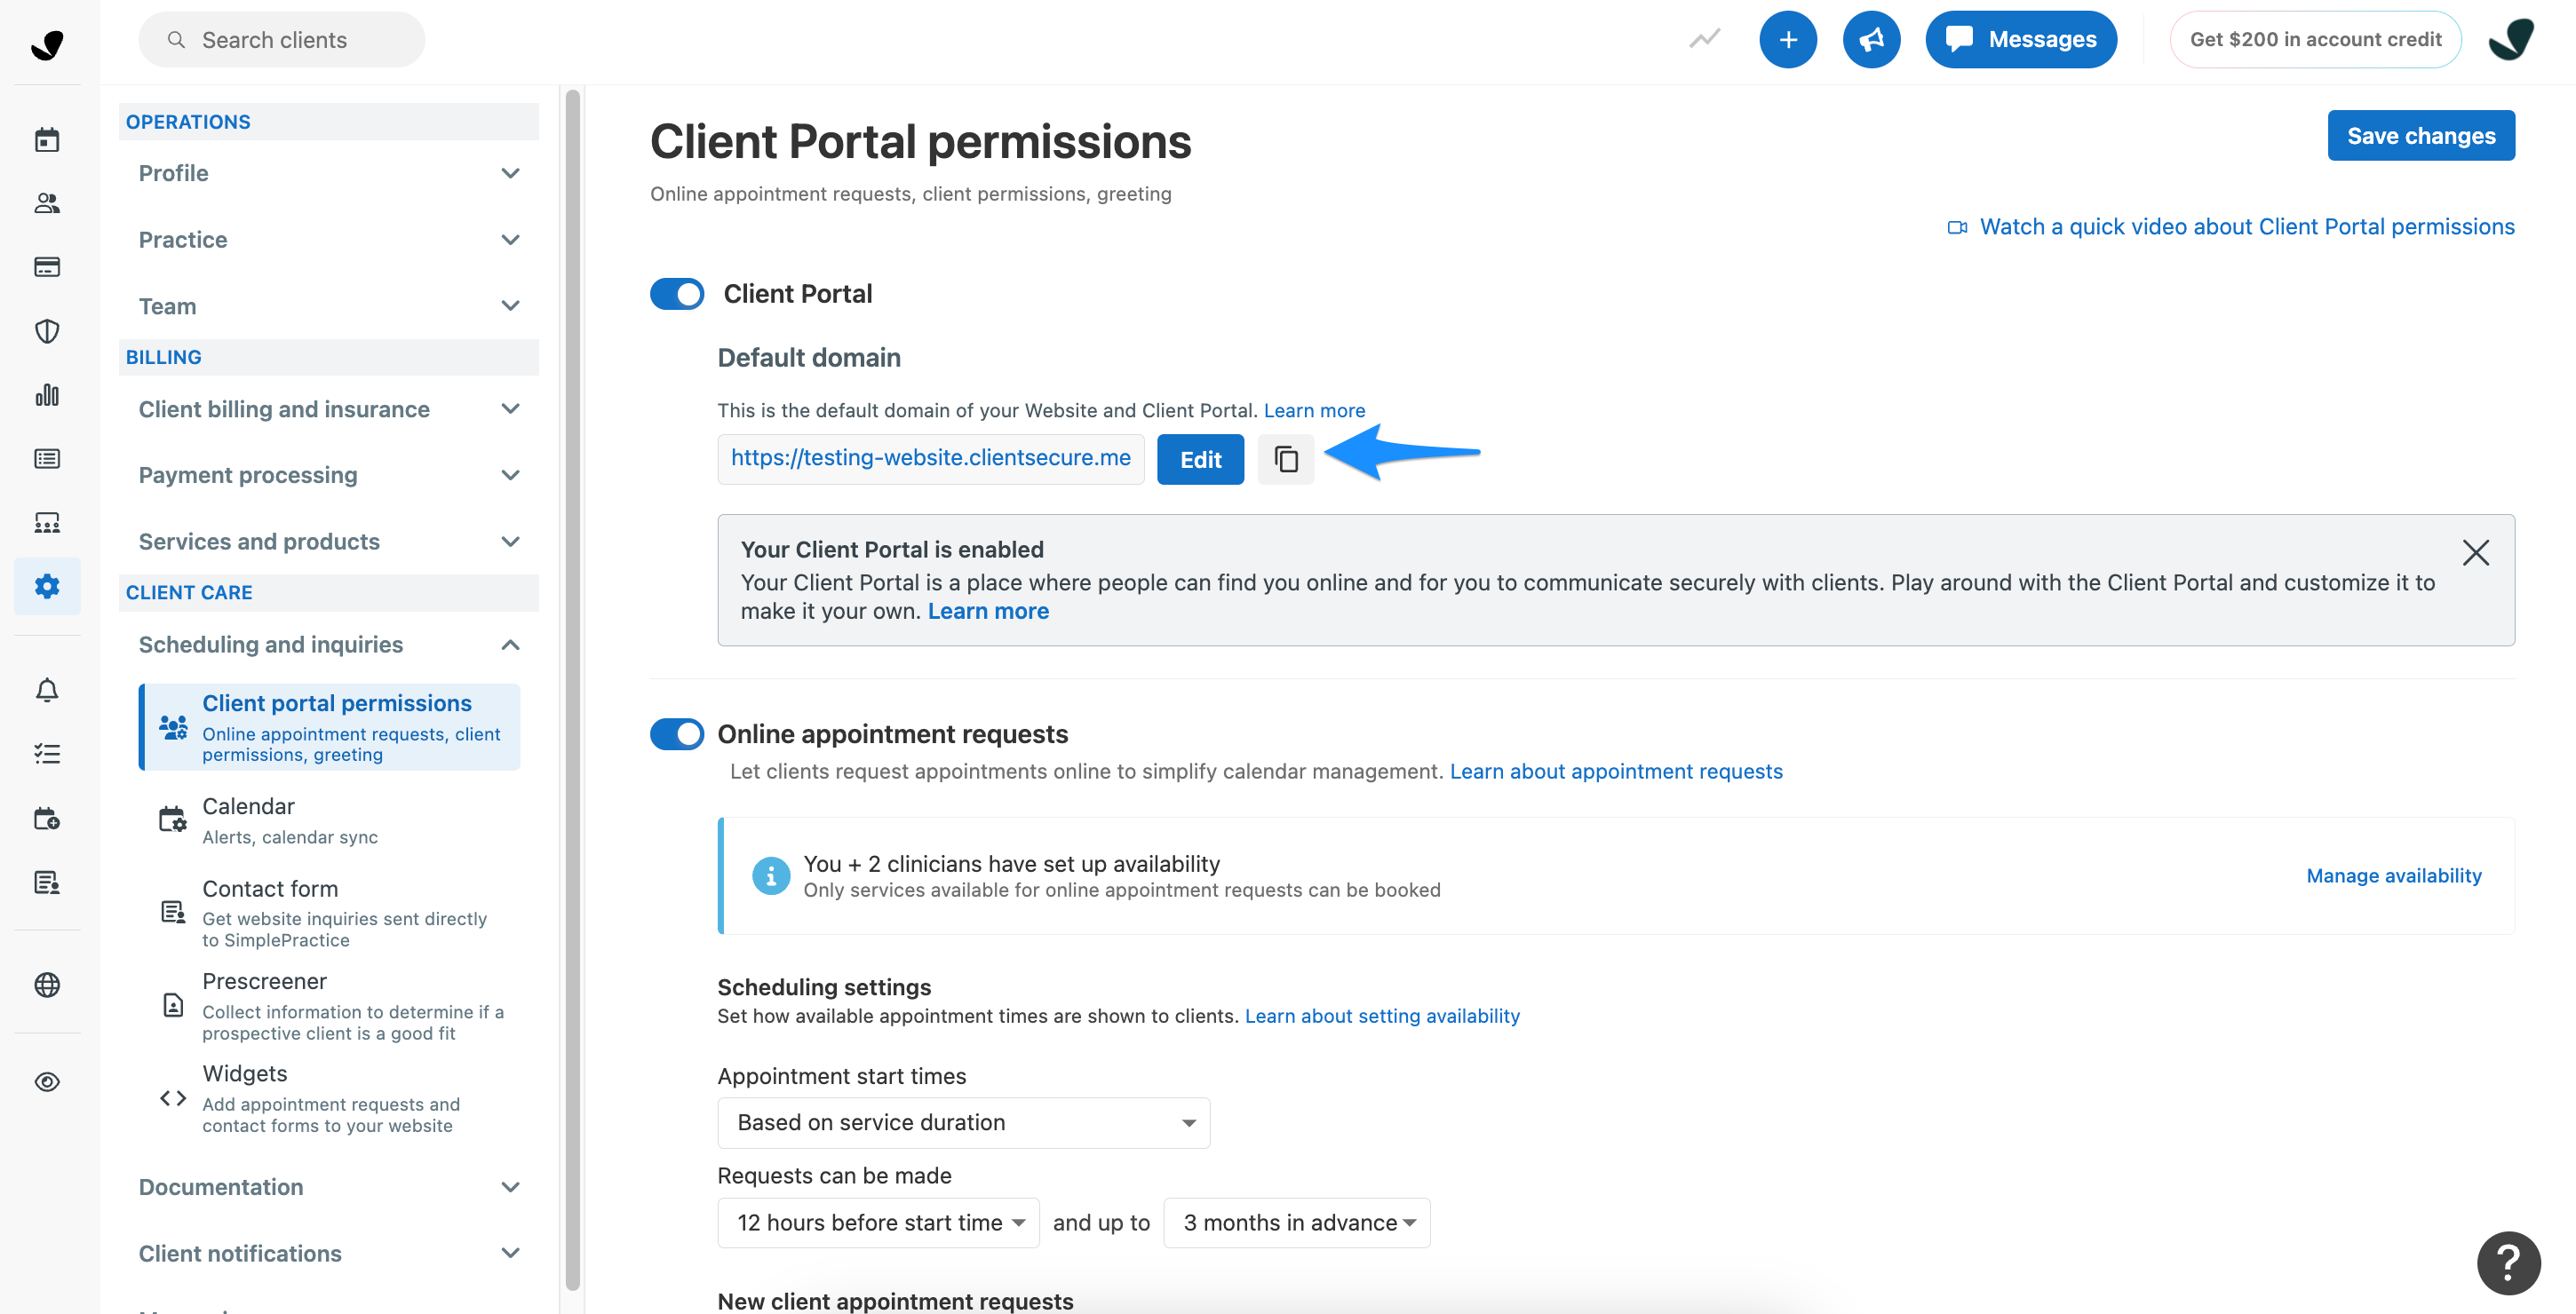Image resolution: width=2576 pixels, height=1314 pixels.
Task: Open the calendar icon in left rail
Action: click(x=47, y=140)
